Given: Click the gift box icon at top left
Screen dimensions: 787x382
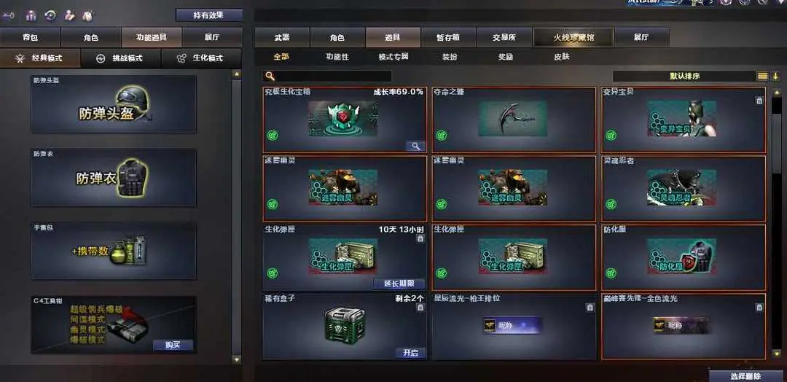Looking at the screenshot, I should pyautogui.click(x=31, y=15).
